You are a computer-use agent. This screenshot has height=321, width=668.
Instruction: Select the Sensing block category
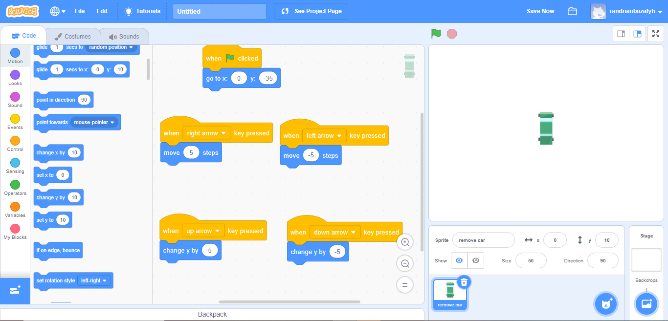(x=15, y=166)
